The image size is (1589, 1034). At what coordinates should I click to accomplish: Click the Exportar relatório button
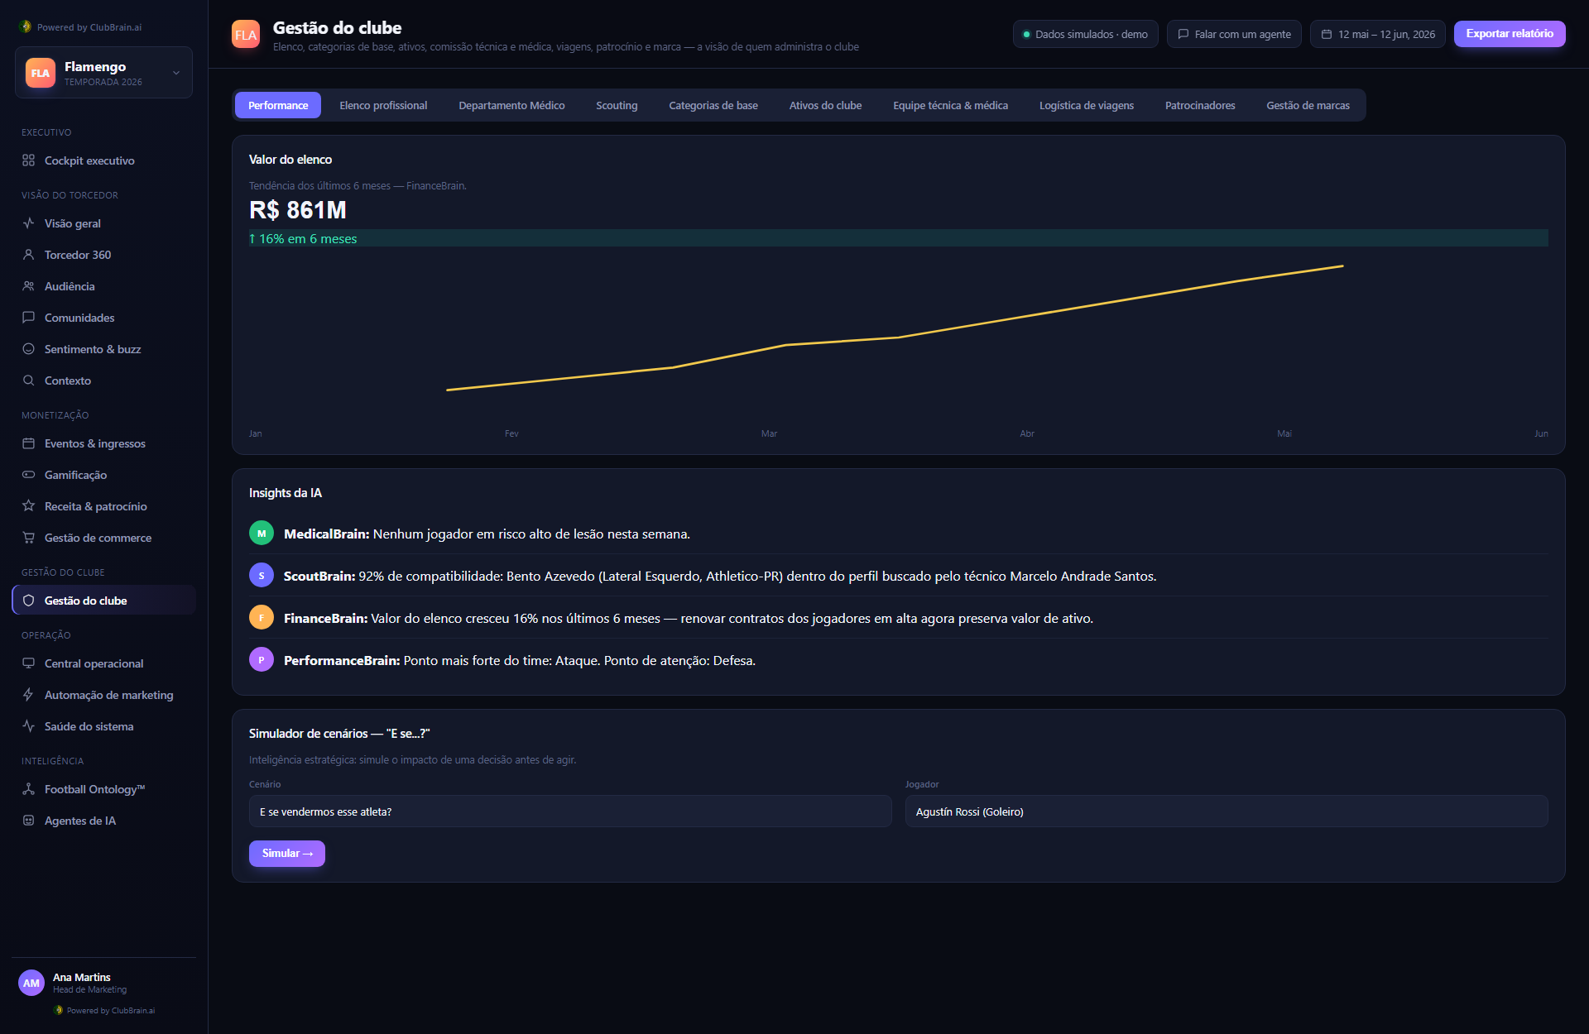(1510, 34)
